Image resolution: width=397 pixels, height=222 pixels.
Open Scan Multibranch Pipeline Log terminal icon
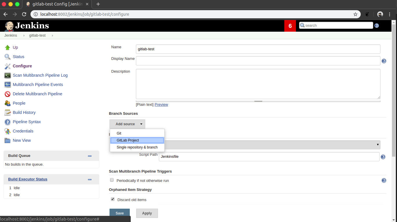[8, 75]
